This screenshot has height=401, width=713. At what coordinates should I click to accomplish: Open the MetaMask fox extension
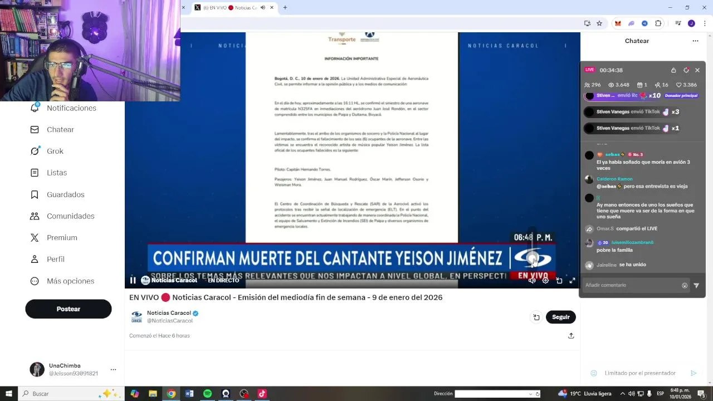pyautogui.click(x=618, y=23)
